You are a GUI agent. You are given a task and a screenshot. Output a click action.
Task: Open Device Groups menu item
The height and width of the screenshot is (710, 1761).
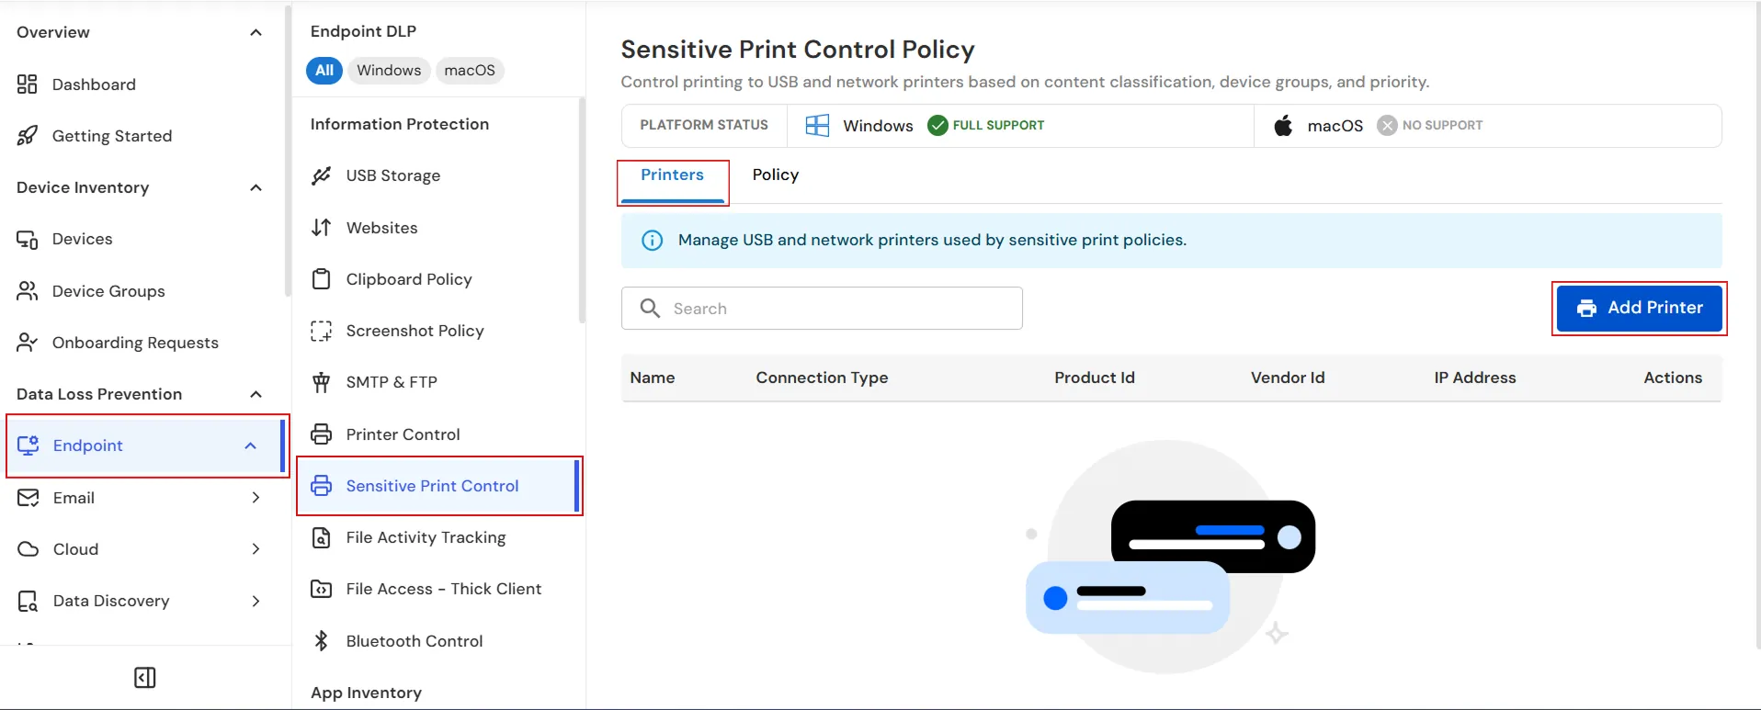(x=108, y=291)
